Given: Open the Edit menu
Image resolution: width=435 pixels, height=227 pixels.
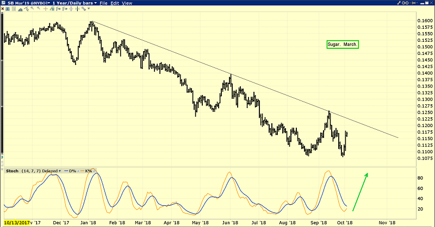Looking at the screenshot, I should tap(114, 3).
